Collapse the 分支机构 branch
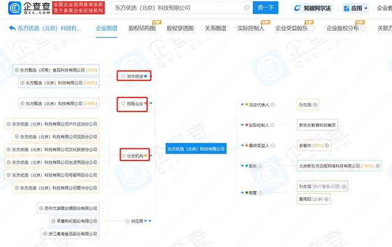Image resolution: width=392 pixels, height=247 pixels. point(124,156)
